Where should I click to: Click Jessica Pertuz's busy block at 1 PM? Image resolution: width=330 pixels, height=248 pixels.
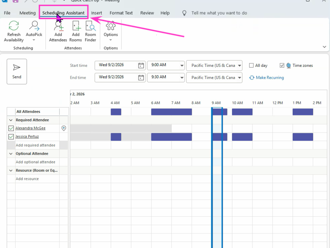pos(303,137)
